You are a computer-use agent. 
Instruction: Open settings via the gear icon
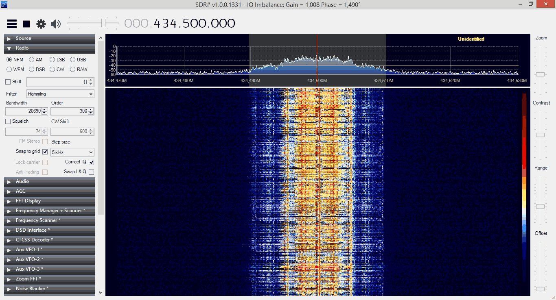[x=41, y=24]
